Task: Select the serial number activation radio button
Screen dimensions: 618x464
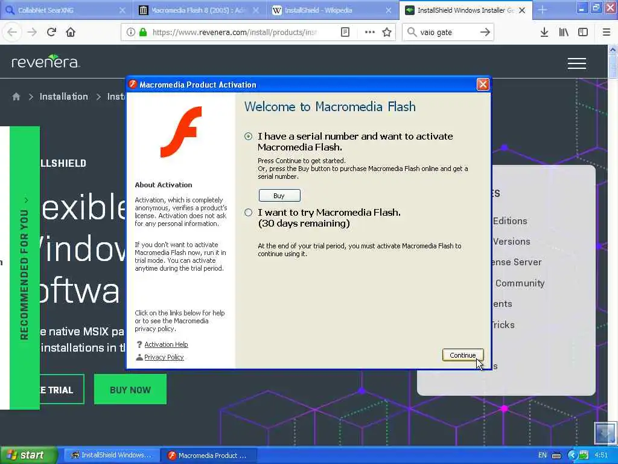Action: click(x=248, y=137)
